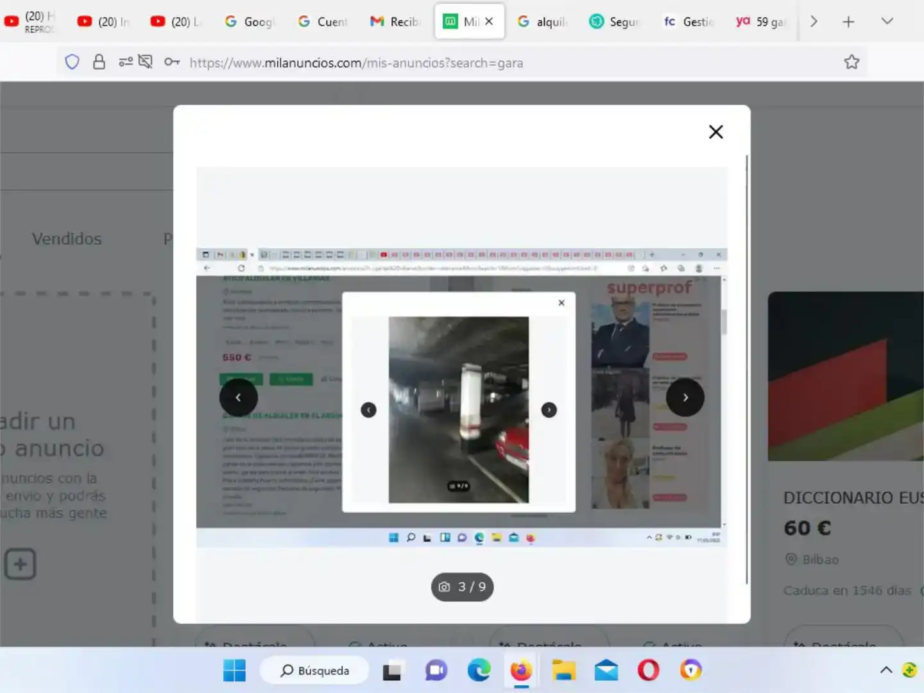
Task: Expand the system tray hidden icons
Action: [886, 670]
